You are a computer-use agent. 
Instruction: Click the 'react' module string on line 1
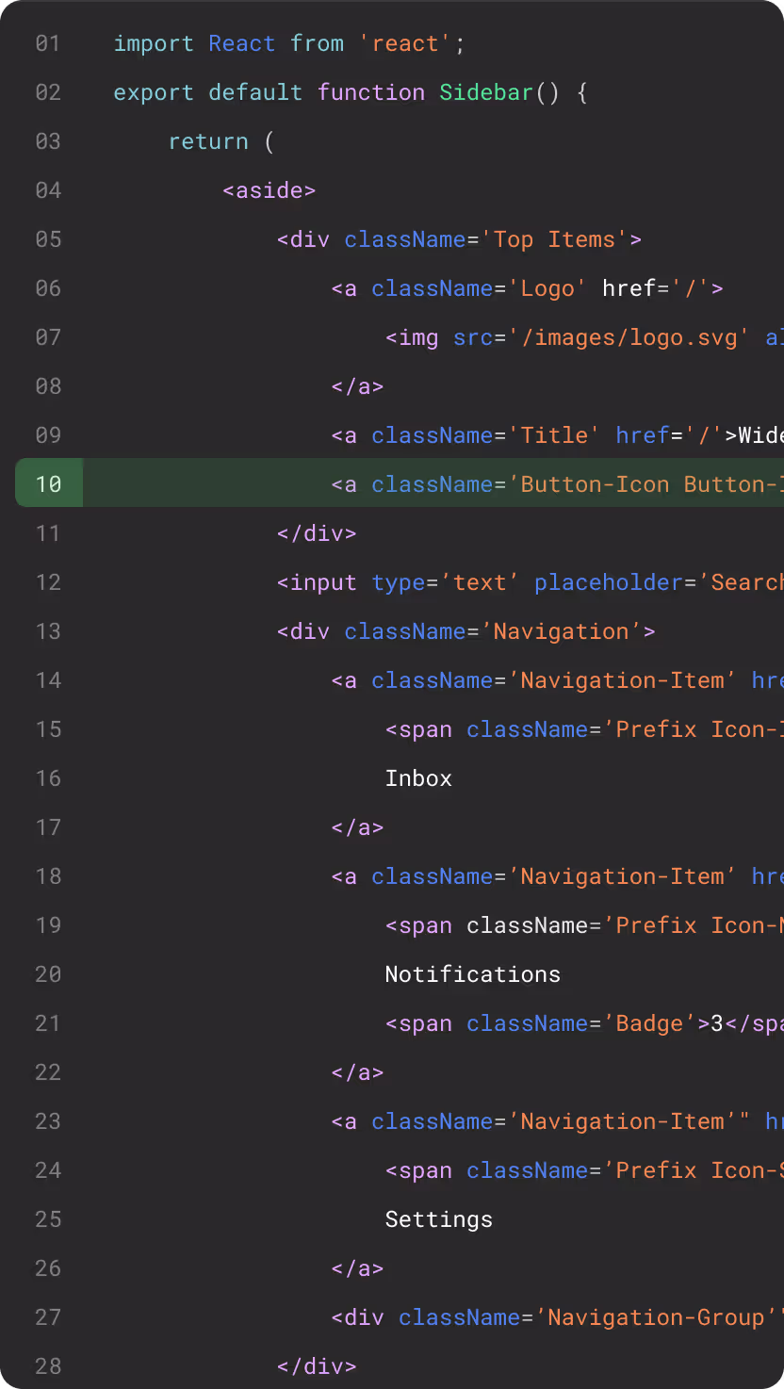point(403,43)
